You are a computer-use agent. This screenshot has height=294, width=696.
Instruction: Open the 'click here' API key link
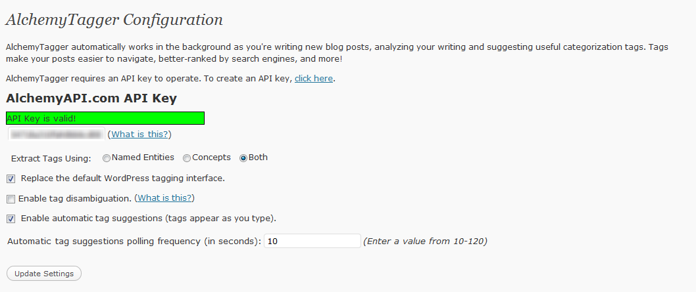(314, 79)
